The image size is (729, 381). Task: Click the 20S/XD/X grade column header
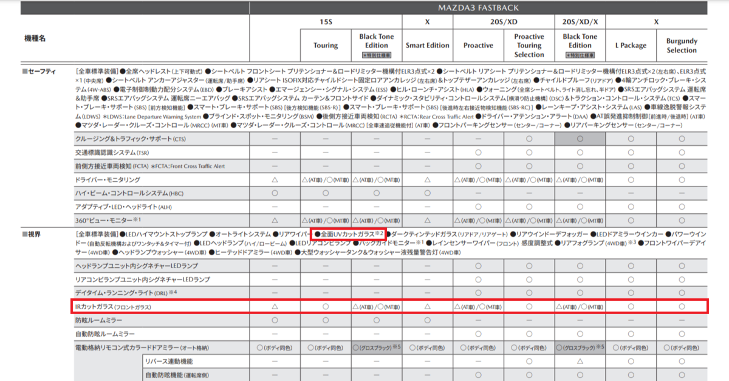tap(580, 22)
